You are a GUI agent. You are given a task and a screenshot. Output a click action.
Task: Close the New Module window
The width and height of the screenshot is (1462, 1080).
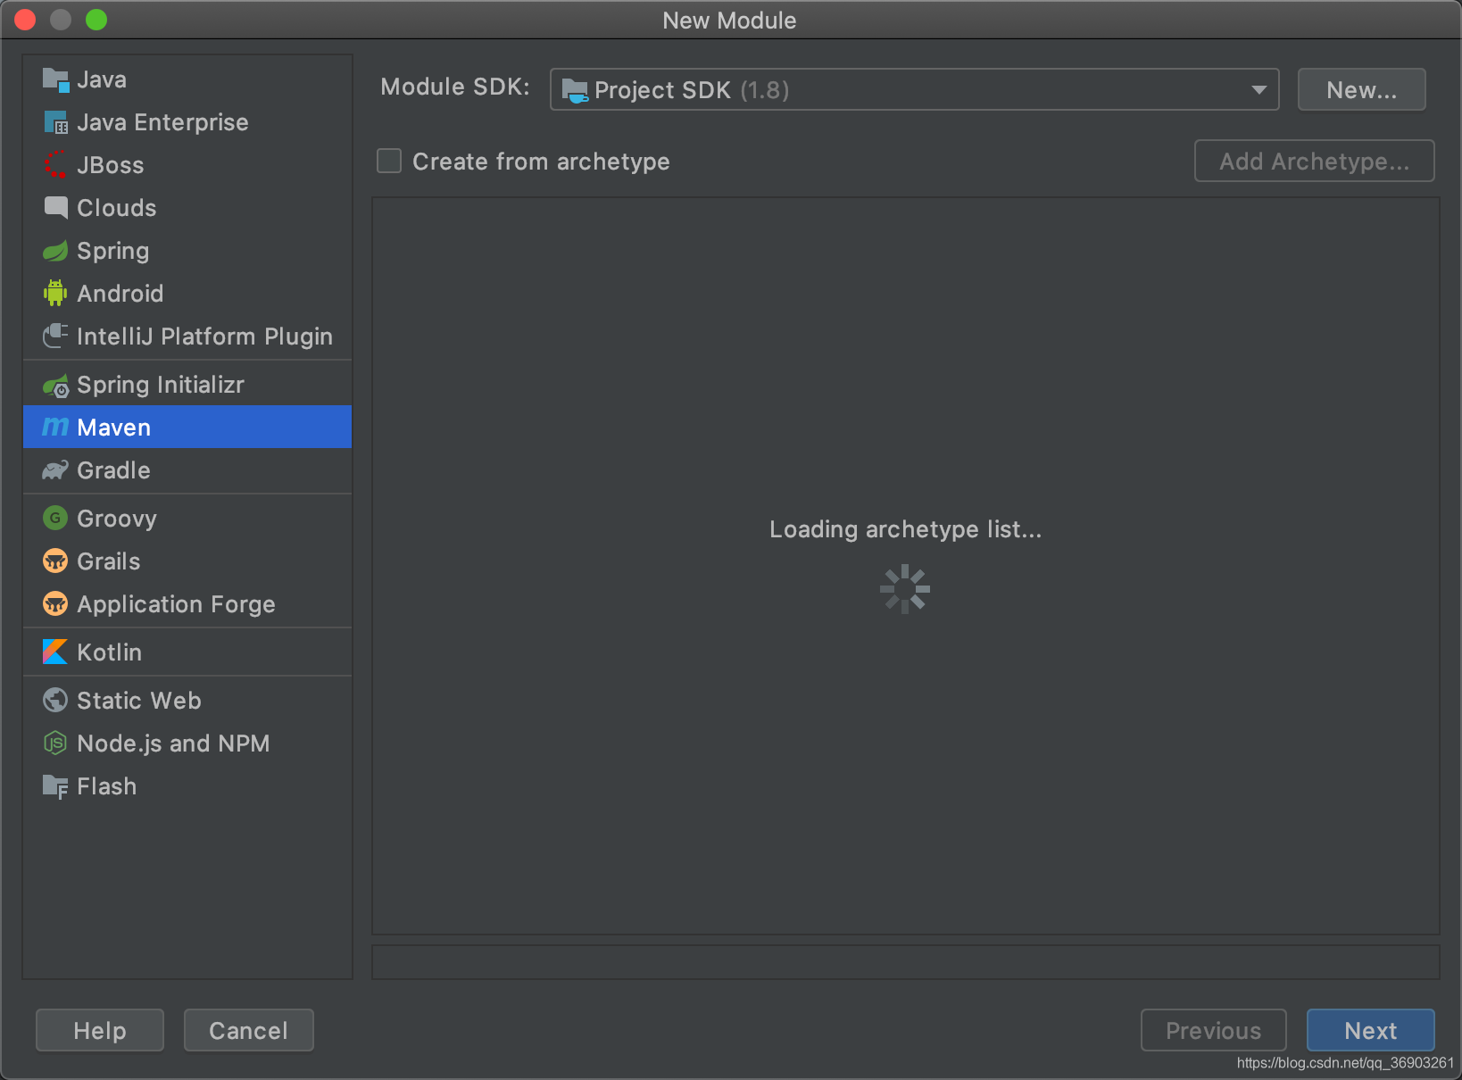tap(25, 20)
